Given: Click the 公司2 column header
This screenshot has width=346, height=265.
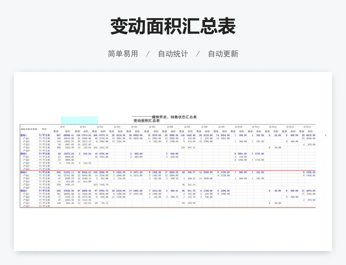Looking at the screenshot, I should (x=100, y=127).
